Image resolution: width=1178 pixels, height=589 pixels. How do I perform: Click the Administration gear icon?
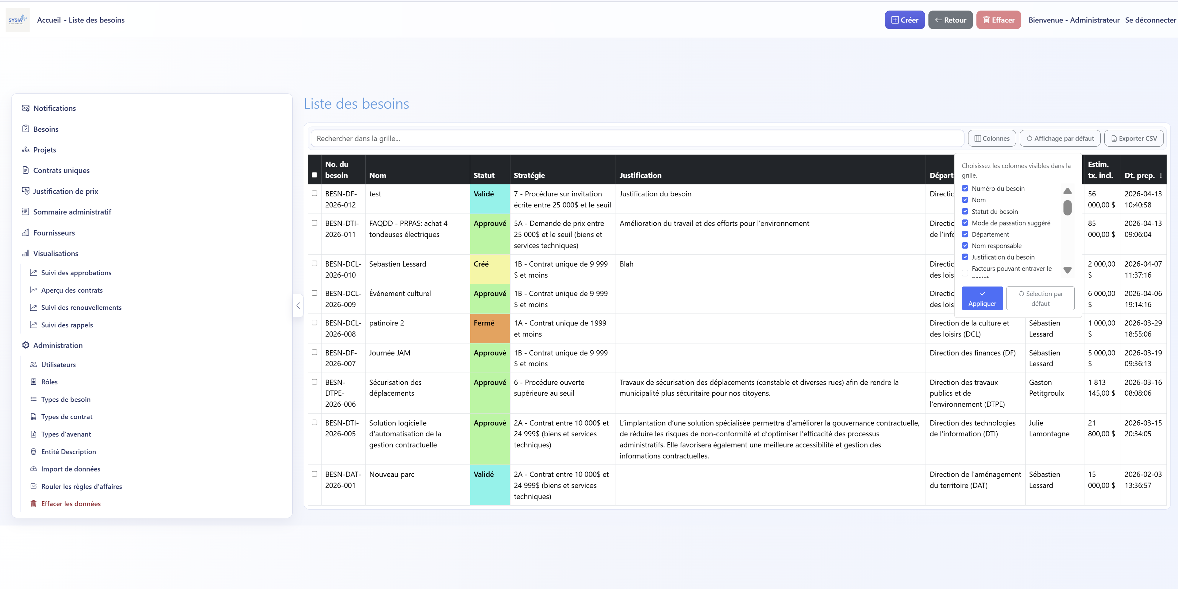pos(25,345)
